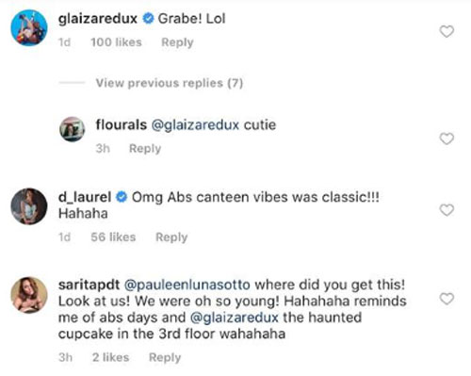Expand View previous replies (7)
The width and height of the screenshot is (471, 376).
click(170, 83)
